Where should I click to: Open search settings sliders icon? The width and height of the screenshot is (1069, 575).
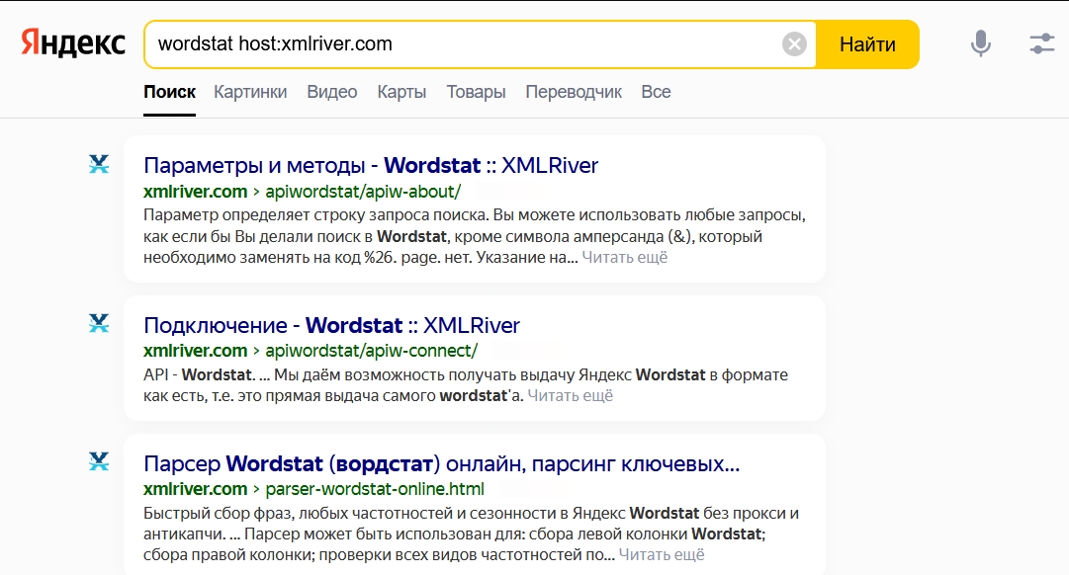[1041, 43]
